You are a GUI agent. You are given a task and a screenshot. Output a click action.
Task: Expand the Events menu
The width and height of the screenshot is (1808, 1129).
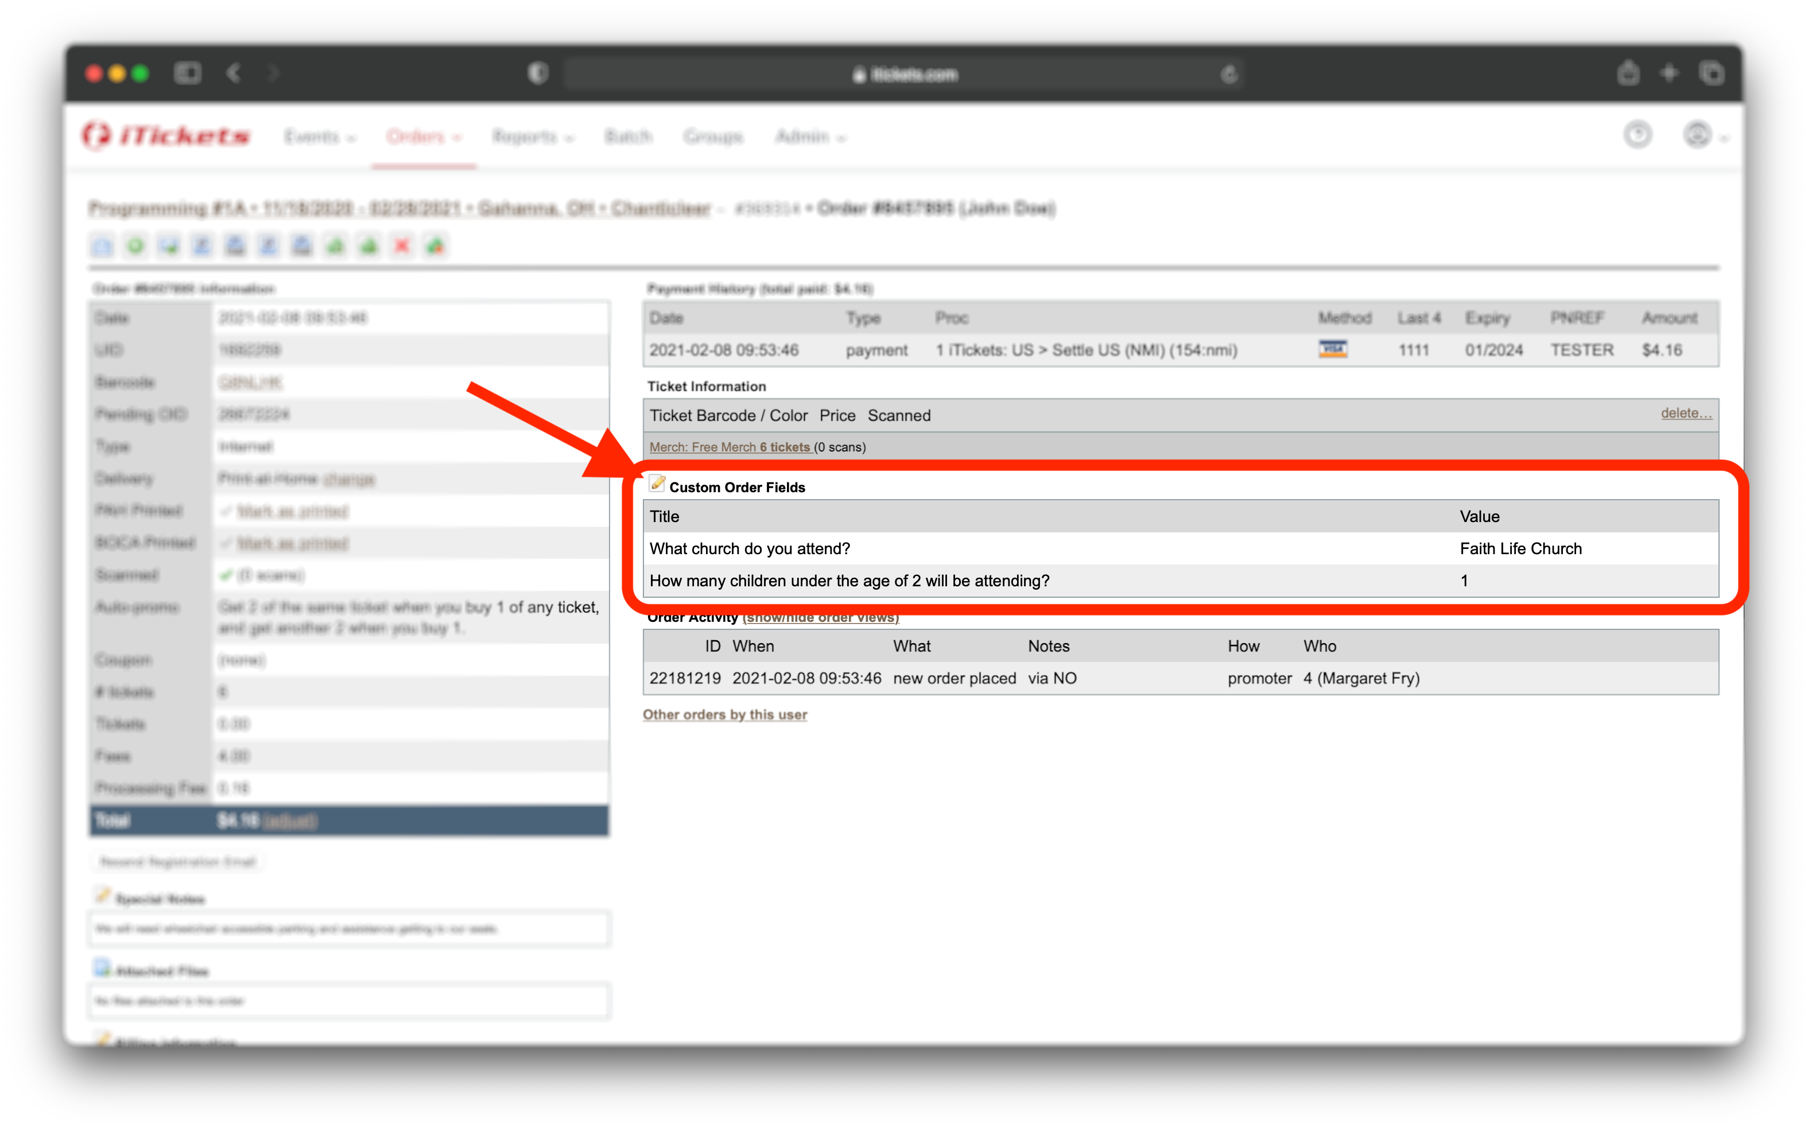pyautogui.click(x=320, y=137)
